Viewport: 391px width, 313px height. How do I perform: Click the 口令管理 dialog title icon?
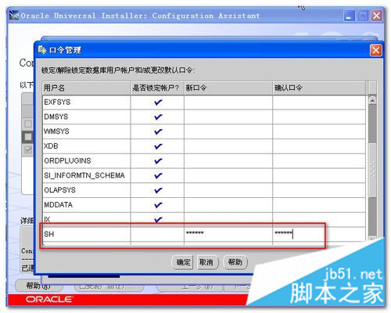(41, 49)
